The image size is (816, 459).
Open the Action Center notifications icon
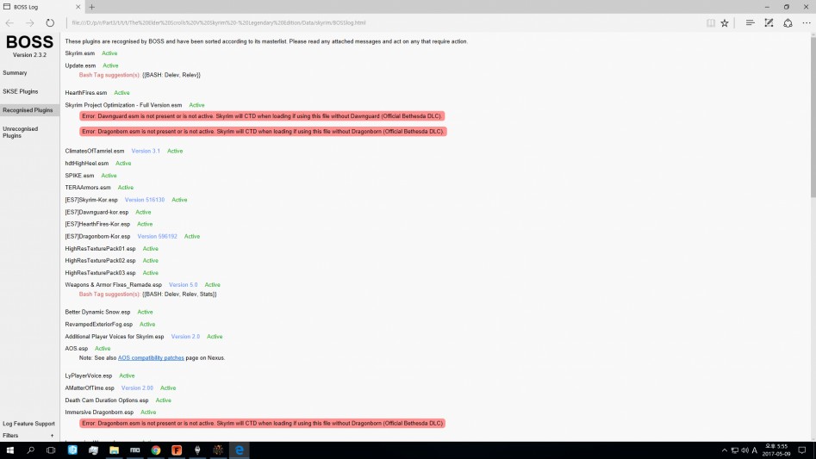coord(802,450)
